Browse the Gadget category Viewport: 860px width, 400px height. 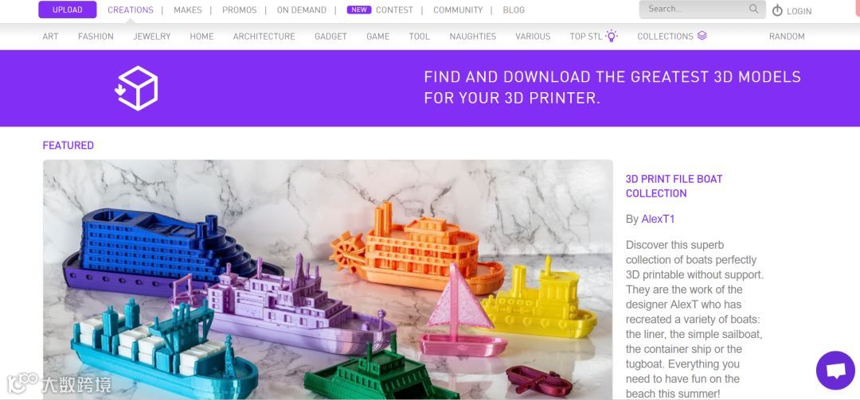(330, 36)
